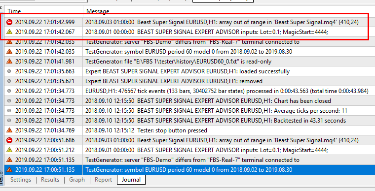Open the Results tab
This screenshot has height=191, width=375.
[50, 180]
